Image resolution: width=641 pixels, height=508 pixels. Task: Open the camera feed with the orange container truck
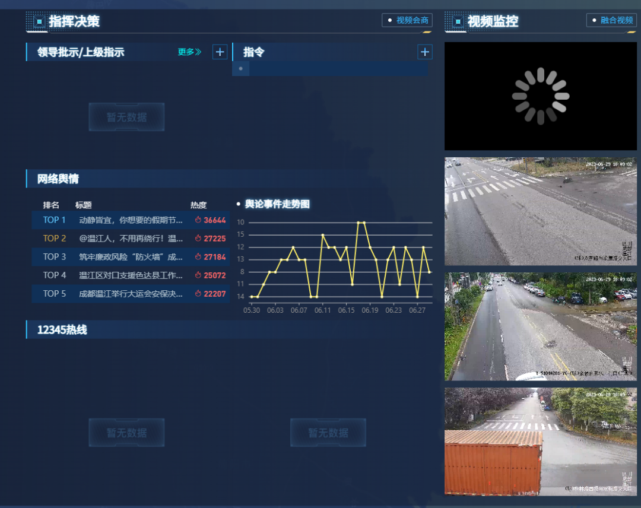coord(540,442)
